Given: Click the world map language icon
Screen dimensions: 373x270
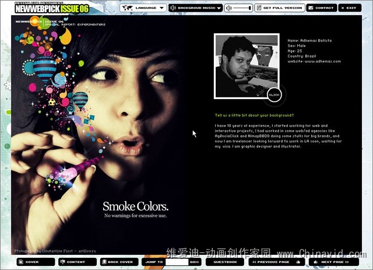Looking at the screenshot, I should click(x=127, y=8).
